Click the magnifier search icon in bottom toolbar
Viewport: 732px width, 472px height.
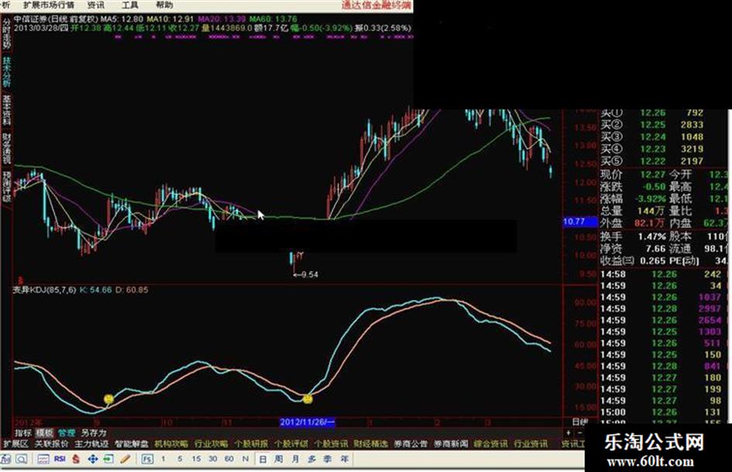[x=22, y=459]
